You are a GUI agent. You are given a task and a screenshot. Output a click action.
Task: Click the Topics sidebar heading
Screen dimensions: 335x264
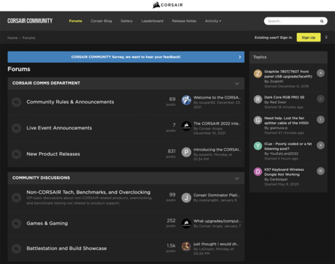click(x=260, y=57)
